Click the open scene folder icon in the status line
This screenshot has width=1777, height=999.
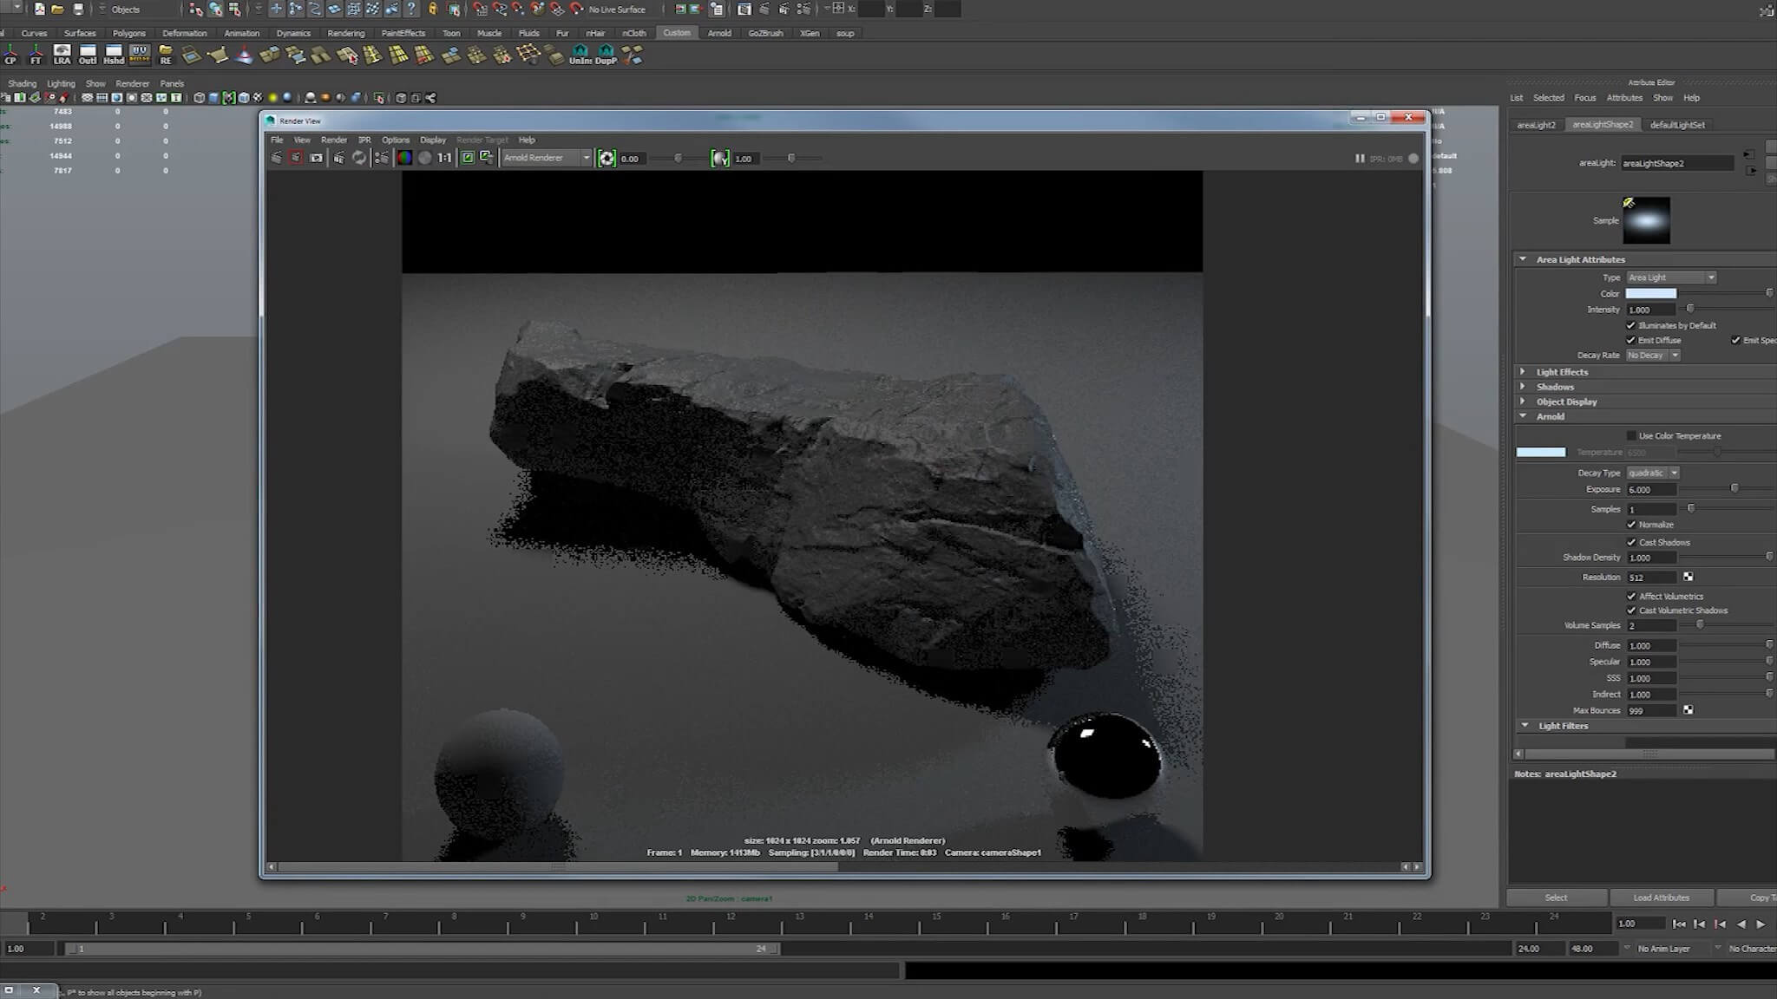click(57, 10)
